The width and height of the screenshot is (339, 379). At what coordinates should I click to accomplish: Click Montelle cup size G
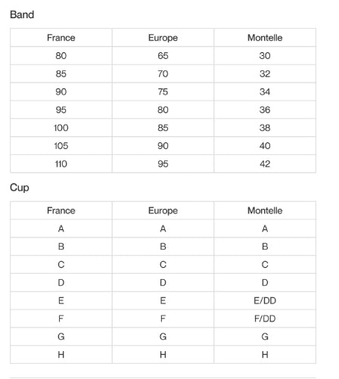pyautogui.click(x=265, y=337)
